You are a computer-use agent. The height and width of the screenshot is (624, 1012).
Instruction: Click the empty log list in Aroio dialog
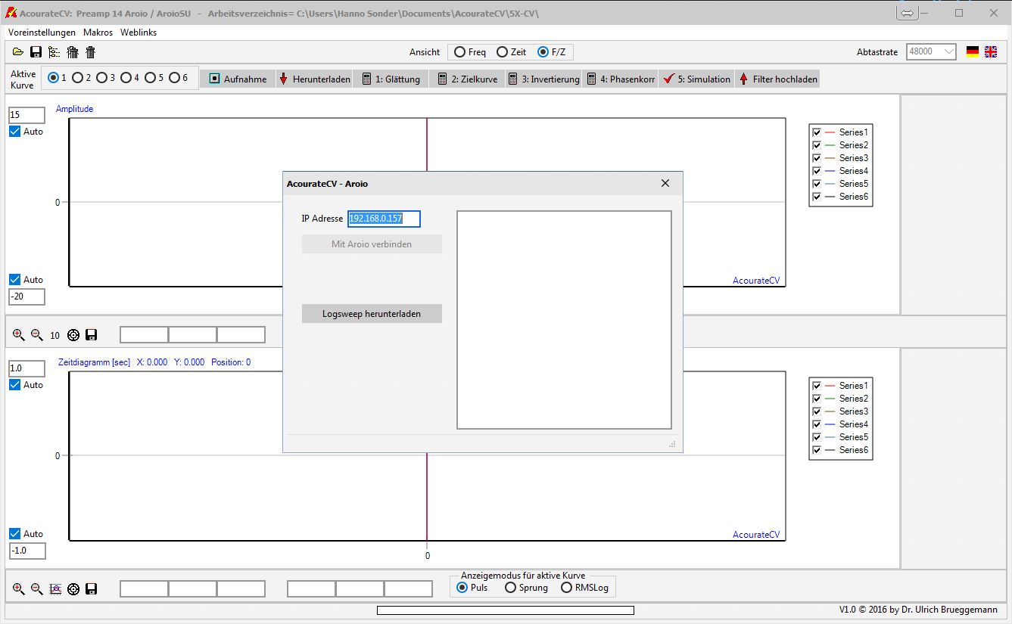[564, 320]
